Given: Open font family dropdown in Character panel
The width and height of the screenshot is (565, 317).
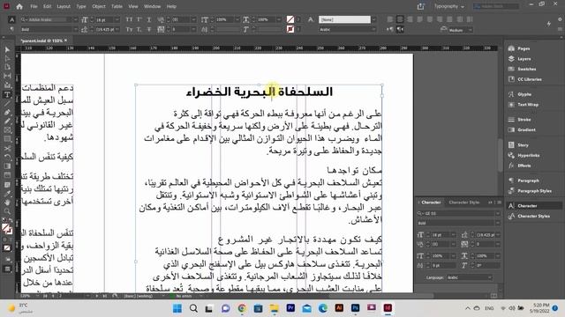Looking at the screenshot, I should point(498,213).
